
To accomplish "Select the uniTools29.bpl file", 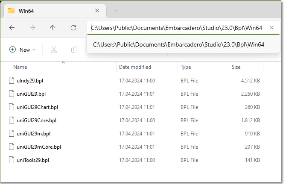I will click(33, 160).
